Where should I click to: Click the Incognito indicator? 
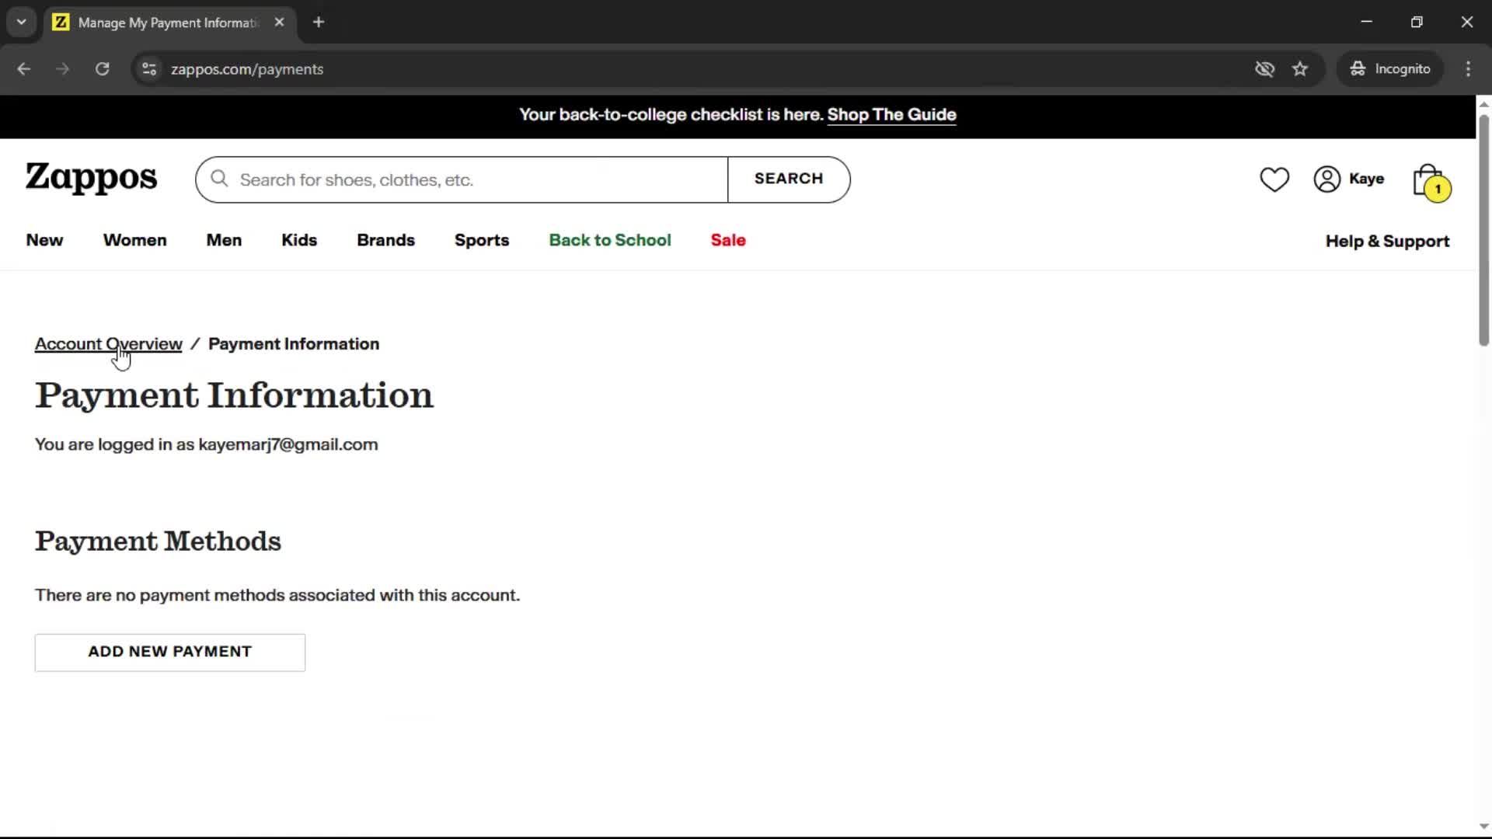pos(1389,69)
